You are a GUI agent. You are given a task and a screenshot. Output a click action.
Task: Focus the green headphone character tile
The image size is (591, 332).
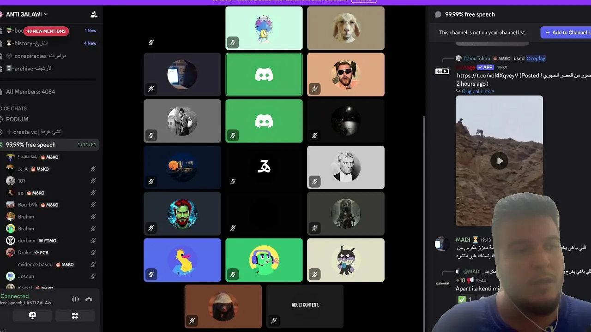(x=264, y=260)
